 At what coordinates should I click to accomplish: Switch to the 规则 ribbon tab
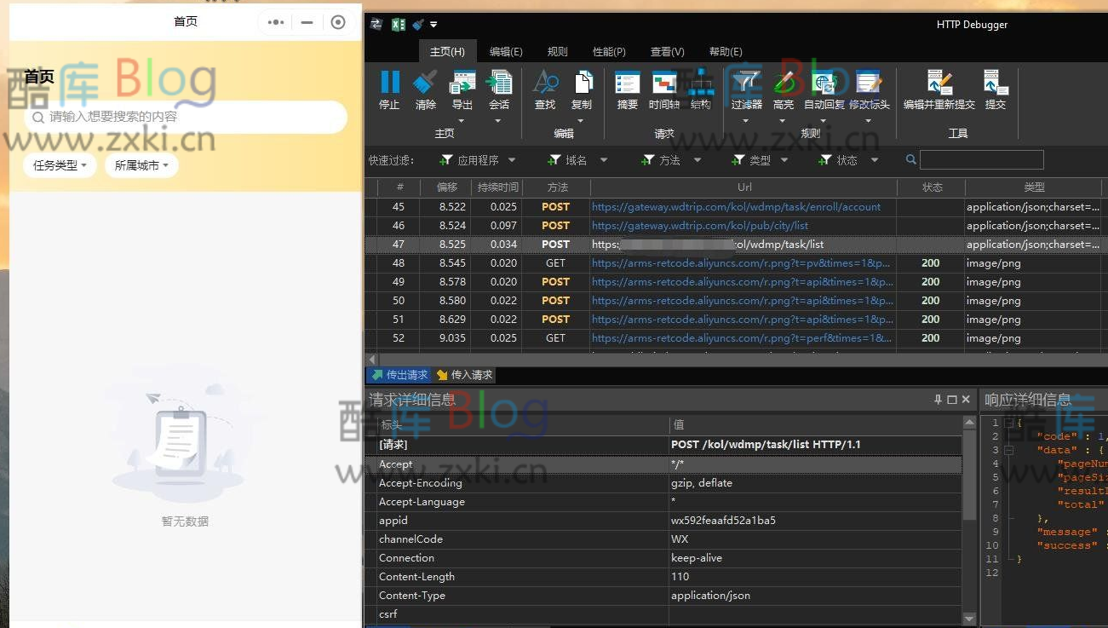pos(557,51)
